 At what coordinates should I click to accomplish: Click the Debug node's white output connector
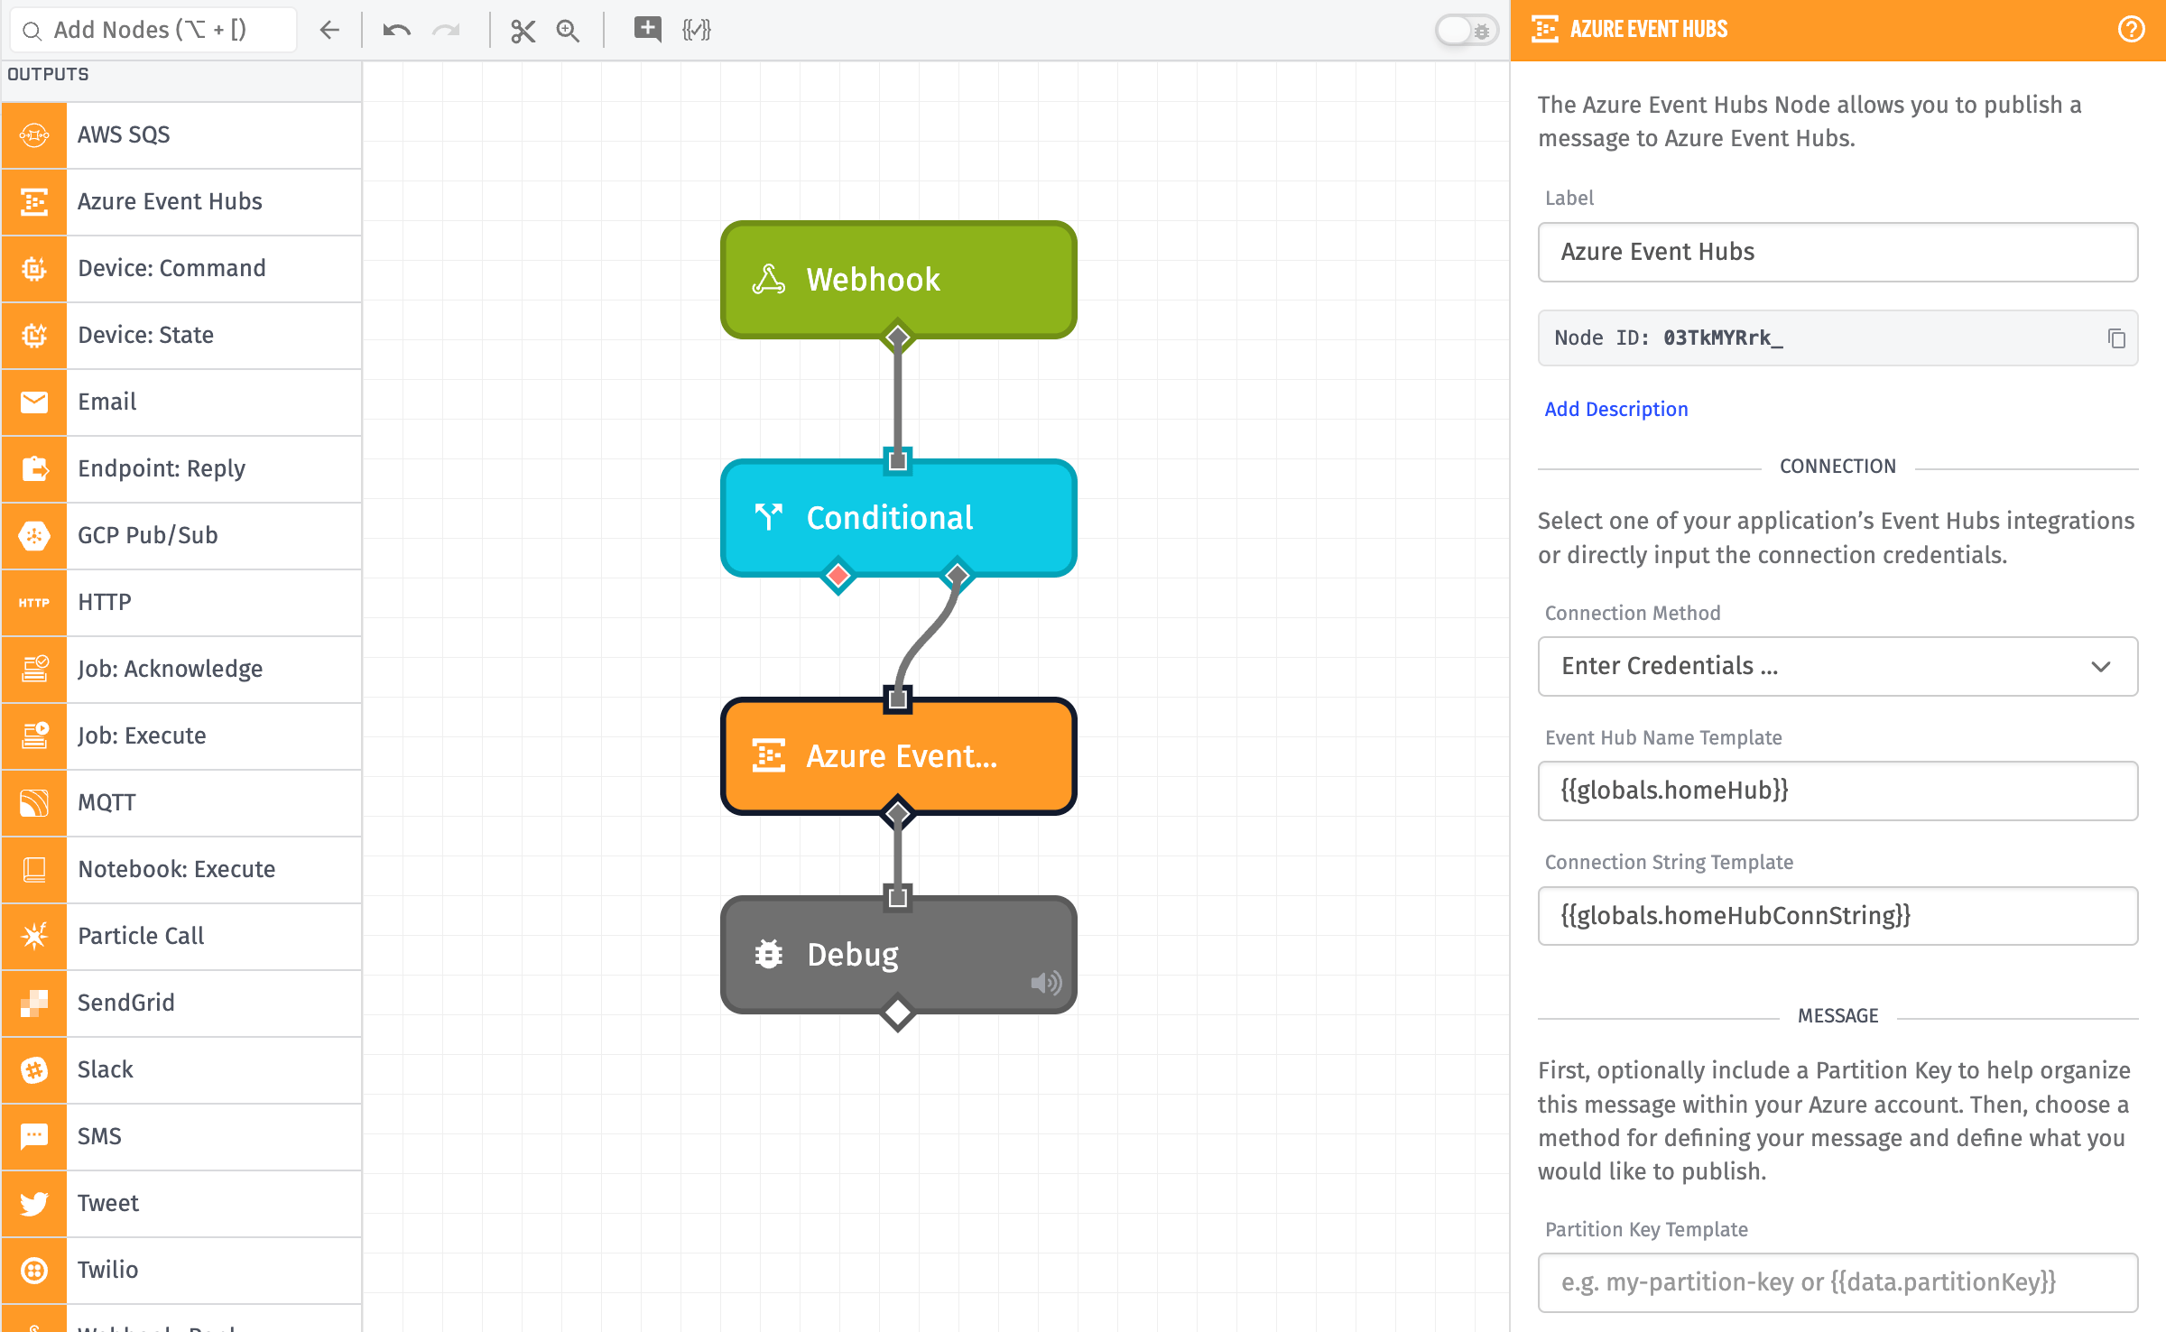tap(897, 1013)
